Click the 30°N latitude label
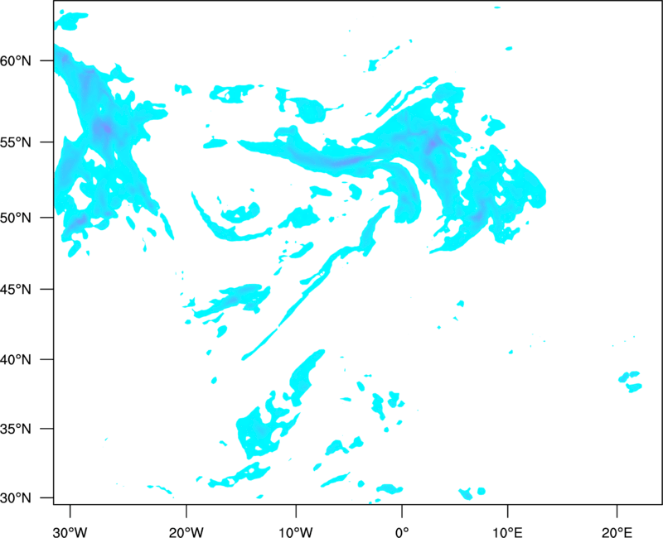The image size is (663, 538). [x=16, y=498]
